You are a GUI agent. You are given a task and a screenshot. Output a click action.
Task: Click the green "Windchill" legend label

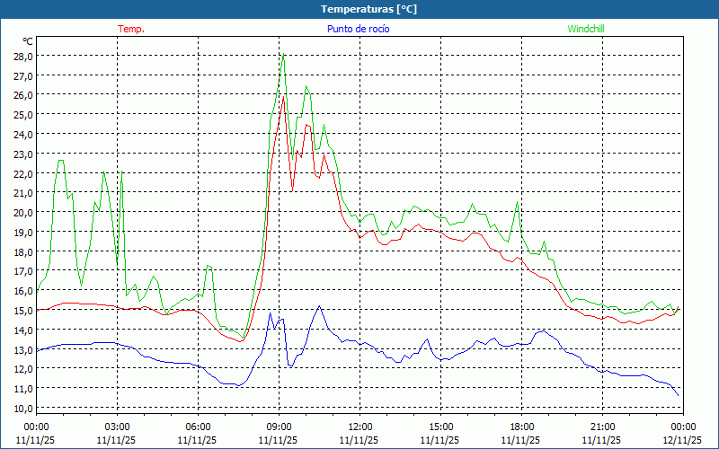[x=586, y=29]
